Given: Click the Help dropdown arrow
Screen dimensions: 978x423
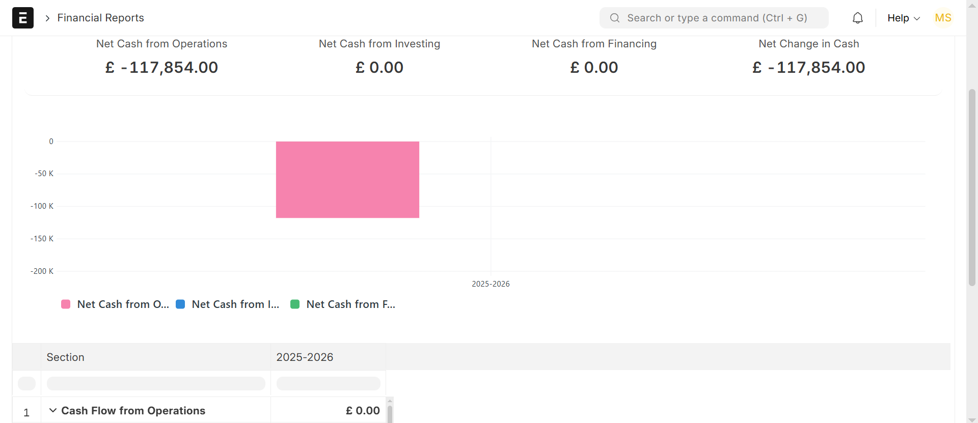Looking at the screenshot, I should [x=917, y=18].
